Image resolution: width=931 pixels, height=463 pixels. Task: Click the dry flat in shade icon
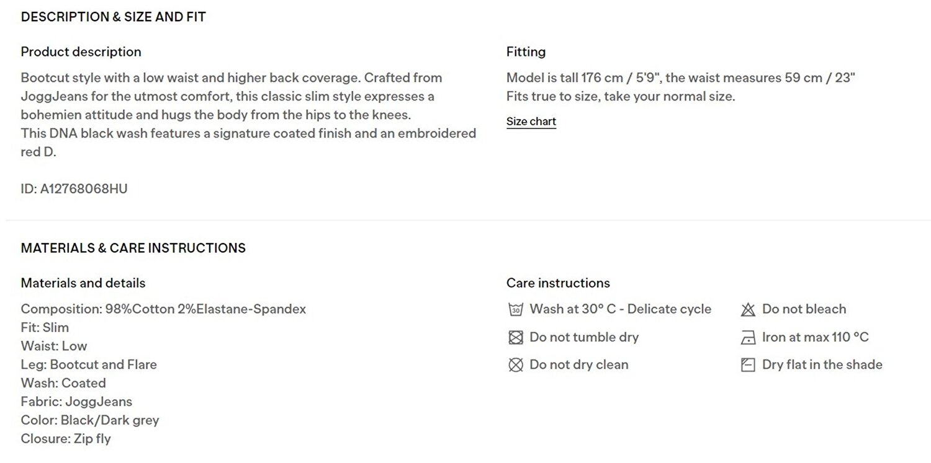click(748, 365)
